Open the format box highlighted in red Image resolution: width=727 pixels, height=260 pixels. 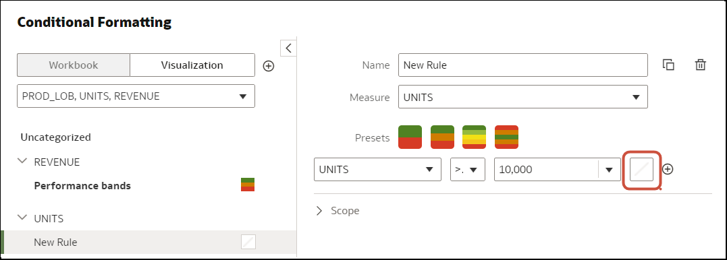[x=642, y=169]
